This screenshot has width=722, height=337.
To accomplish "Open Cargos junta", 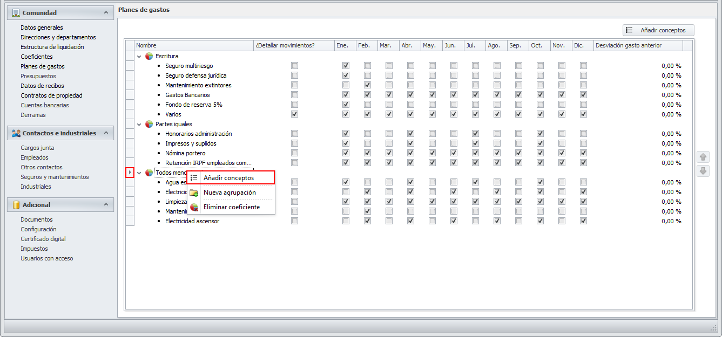I will tap(37, 148).
